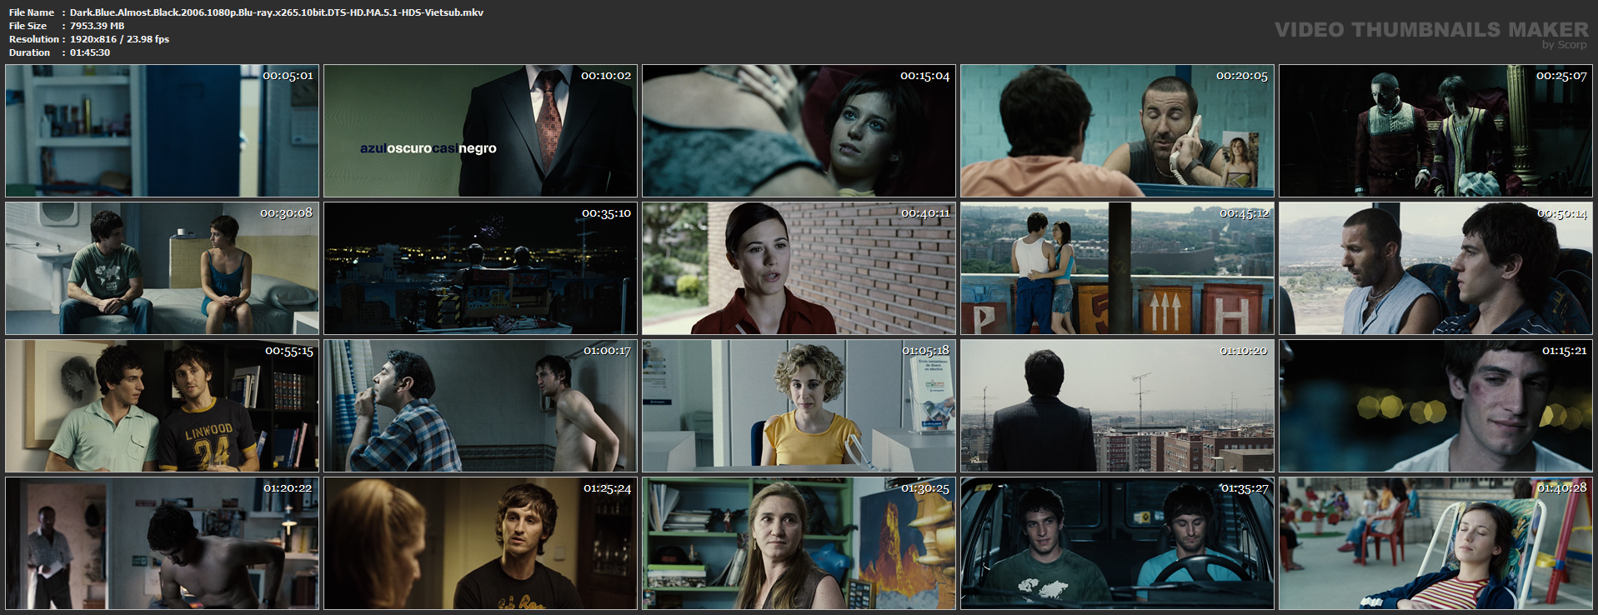Select the thumbnail stamped 01:10:20
This screenshot has height=615, width=1598.
tap(1117, 406)
